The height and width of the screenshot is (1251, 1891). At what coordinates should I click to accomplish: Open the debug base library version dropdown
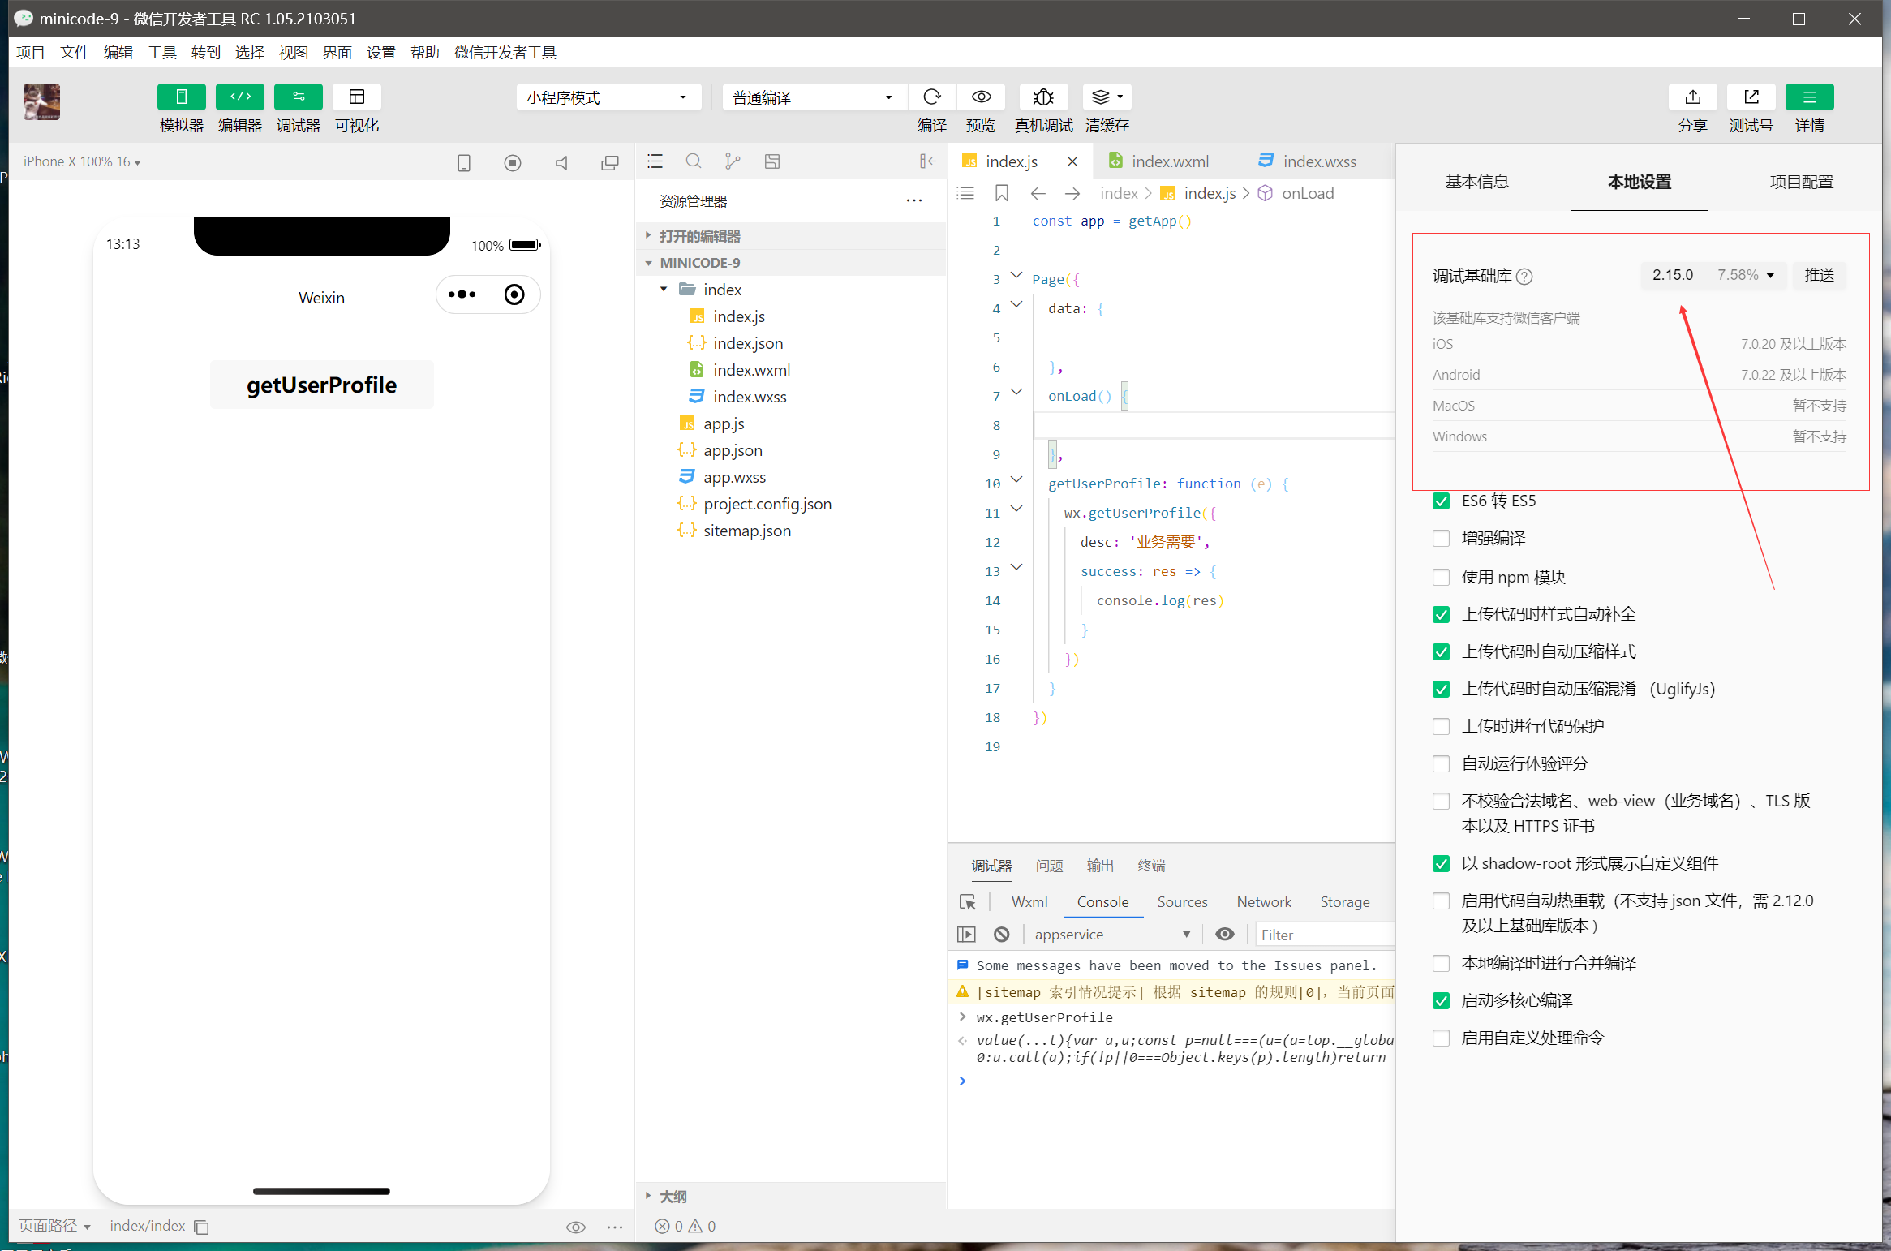[x=1713, y=275]
